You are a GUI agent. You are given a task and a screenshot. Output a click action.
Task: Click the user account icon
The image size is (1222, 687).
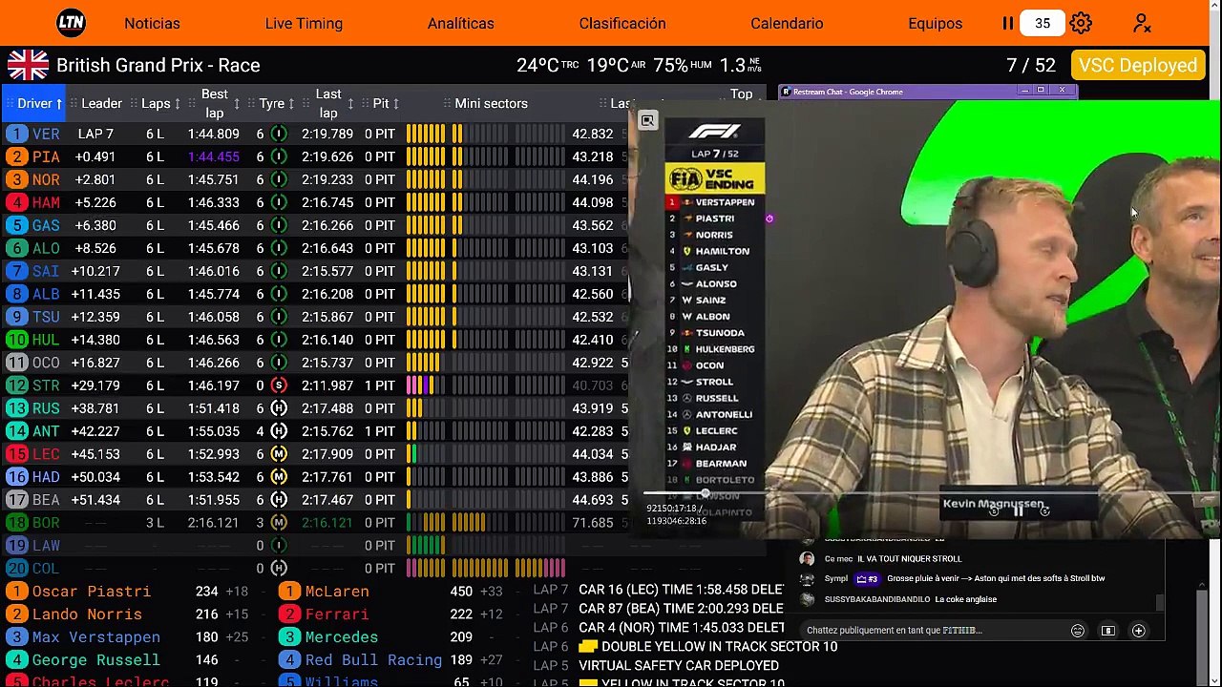point(1142,23)
